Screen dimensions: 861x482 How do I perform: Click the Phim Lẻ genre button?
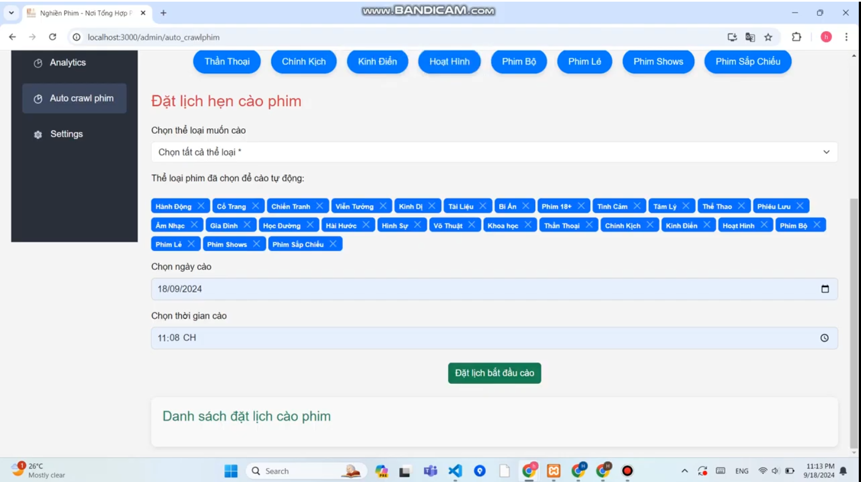pos(584,62)
